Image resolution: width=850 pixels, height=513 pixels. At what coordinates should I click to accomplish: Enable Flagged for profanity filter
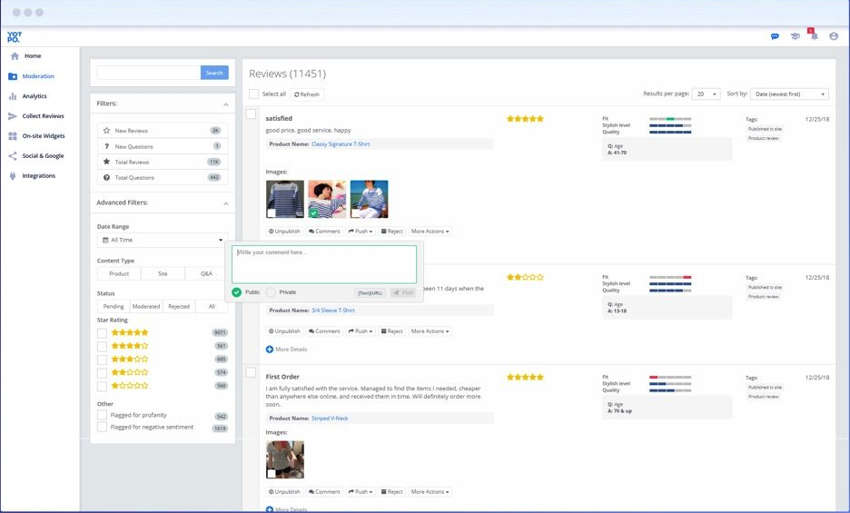(103, 415)
